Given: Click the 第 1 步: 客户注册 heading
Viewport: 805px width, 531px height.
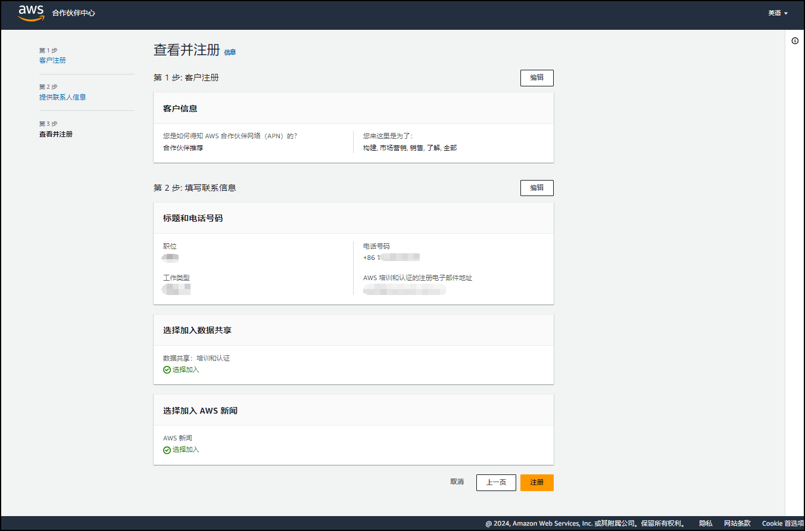Looking at the screenshot, I should [x=186, y=77].
